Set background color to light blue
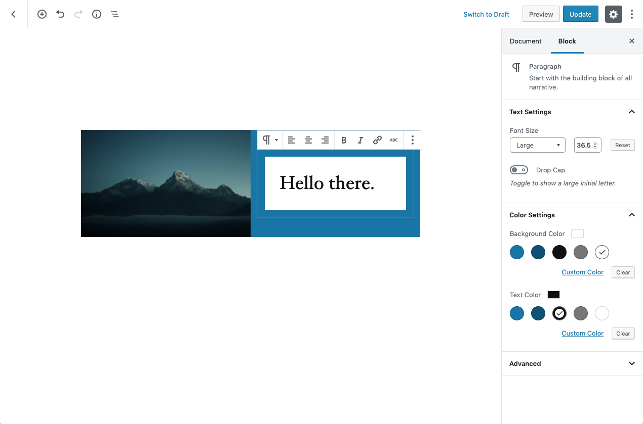The image size is (643, 424). coord(517,252)
